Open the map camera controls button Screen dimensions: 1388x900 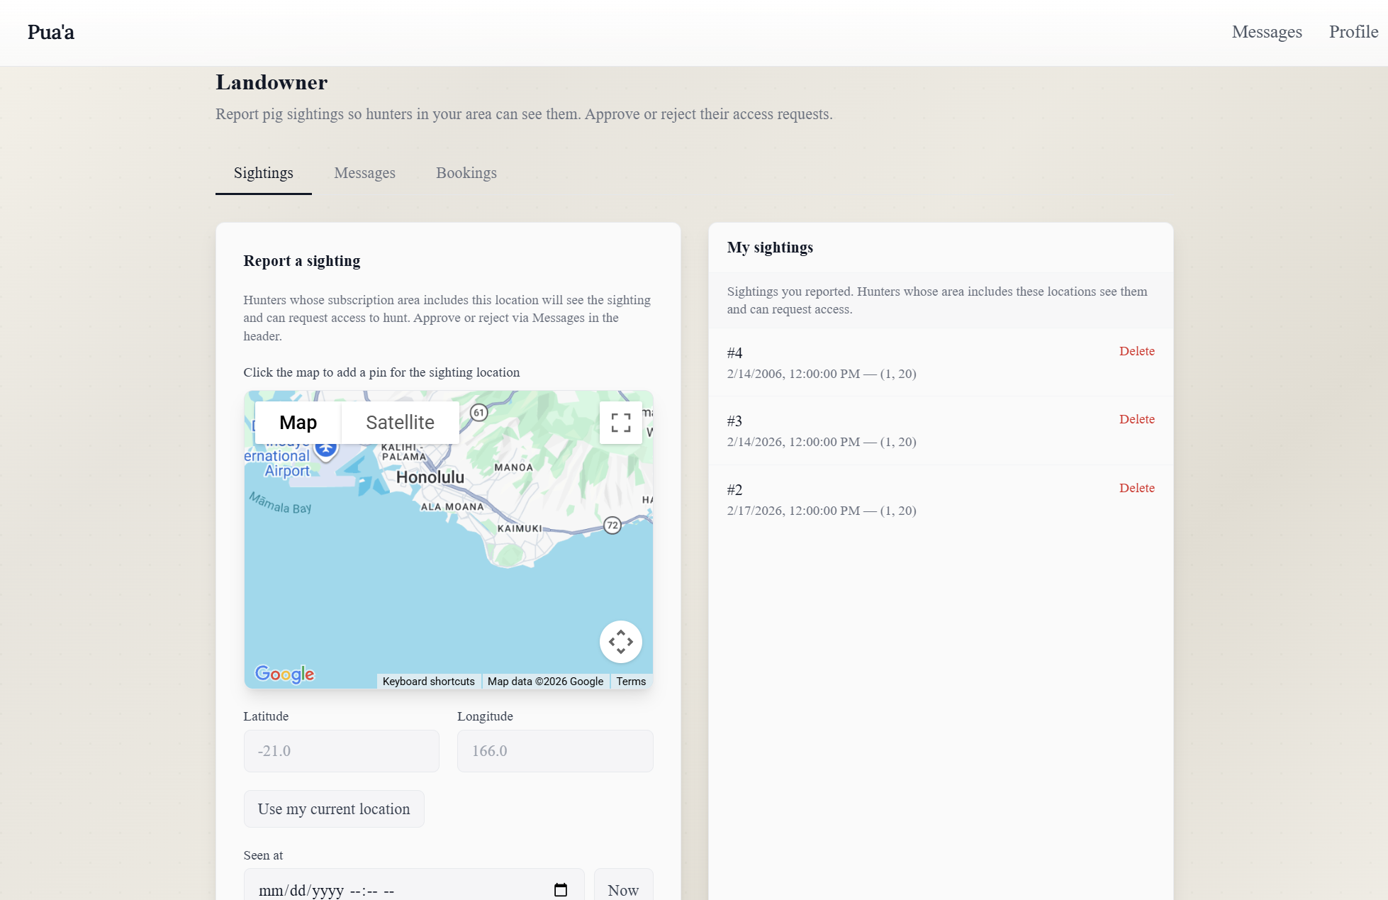click(620, 642)
